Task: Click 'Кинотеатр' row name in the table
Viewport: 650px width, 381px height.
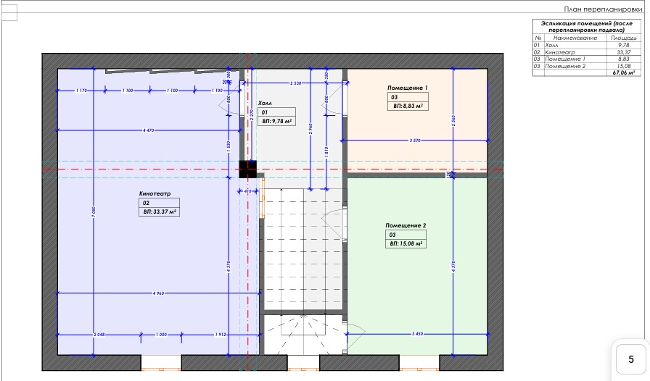Action: (559, 52)
